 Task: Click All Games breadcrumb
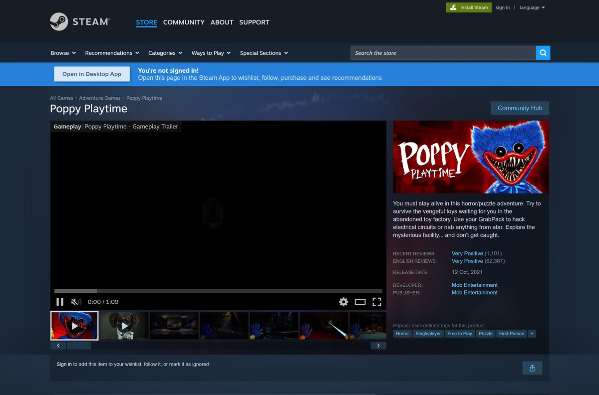tap(61, 98)
